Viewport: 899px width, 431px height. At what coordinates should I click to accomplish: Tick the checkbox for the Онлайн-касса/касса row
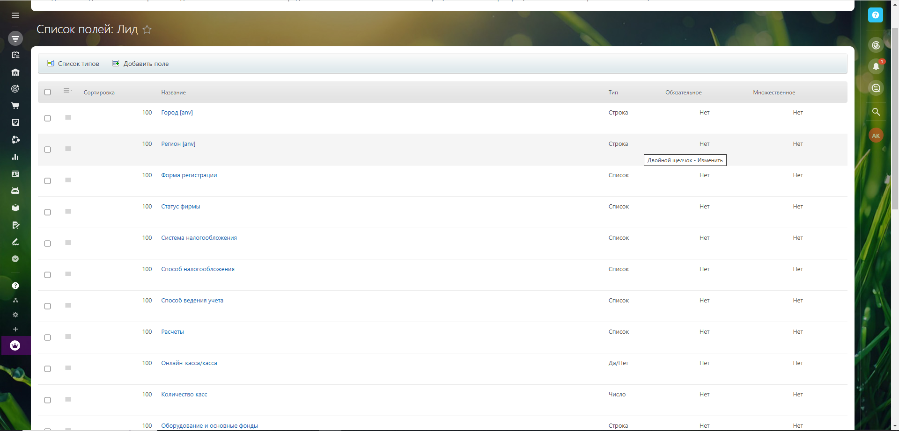pyautogui.click(x=47, y=369)
